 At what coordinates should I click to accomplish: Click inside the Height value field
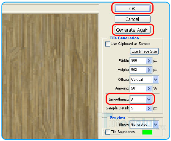click(x=138, y=70)
